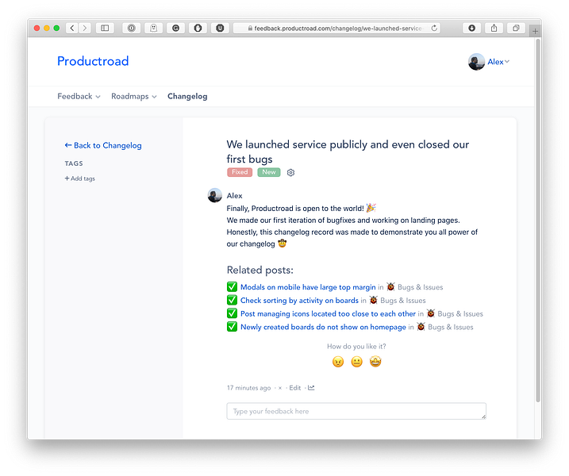569x476 pixels.
Task: Click the '17 minutes ago' timestamp
Action: pos(249,388)
